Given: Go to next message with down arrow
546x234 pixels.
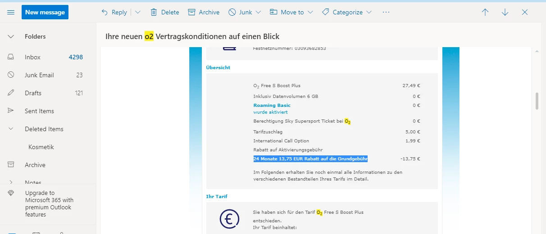Looking at the screenshot, I should click(x=505, y=12).
